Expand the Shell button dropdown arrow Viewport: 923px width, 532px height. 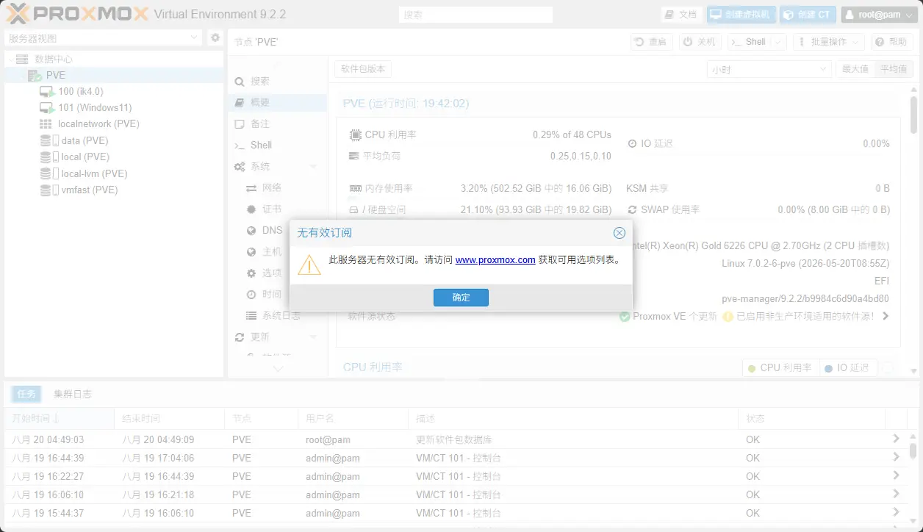(779, 42)
